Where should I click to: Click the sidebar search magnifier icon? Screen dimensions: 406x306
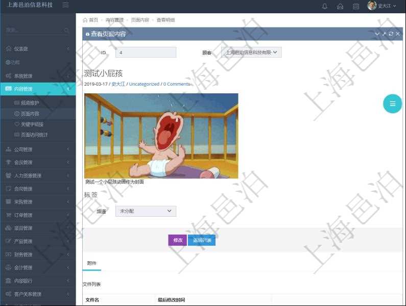pos(67,31)
